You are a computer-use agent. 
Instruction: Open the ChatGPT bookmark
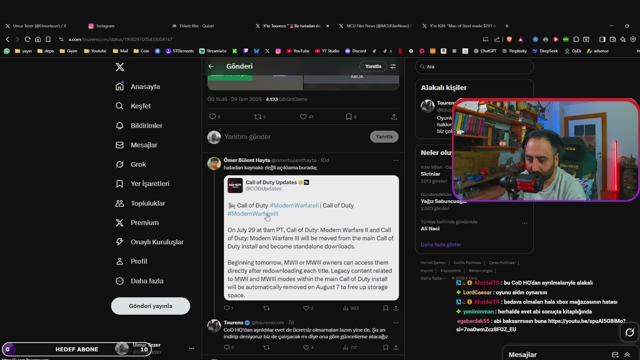click(x=485, y=50)
